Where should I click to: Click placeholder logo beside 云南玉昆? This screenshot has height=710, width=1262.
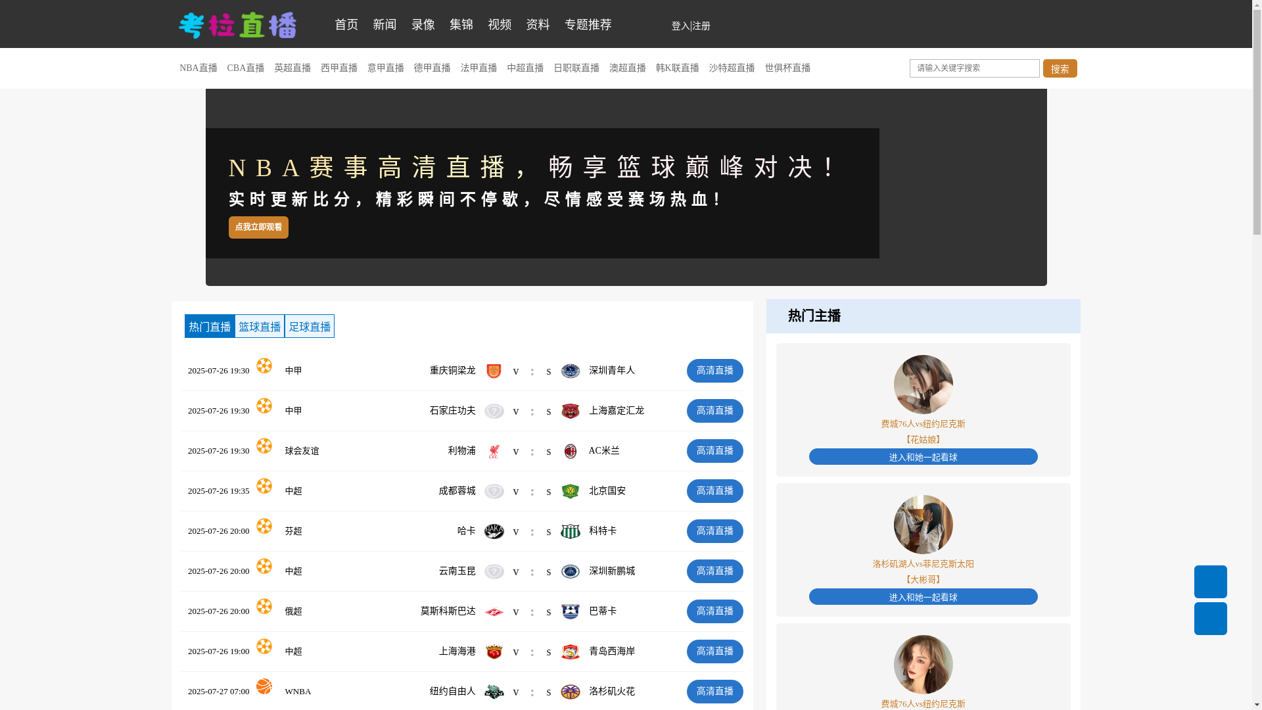coord(494,571)
